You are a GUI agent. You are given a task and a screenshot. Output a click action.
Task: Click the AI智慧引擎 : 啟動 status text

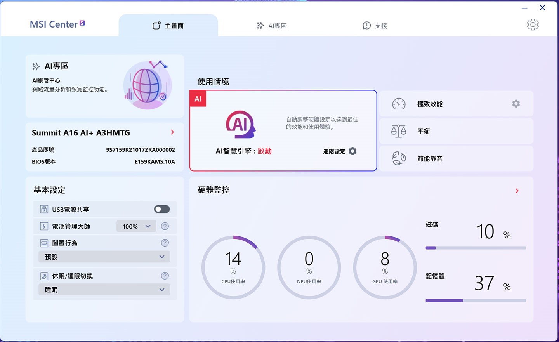pyautogui.click(x=243, y=151)
